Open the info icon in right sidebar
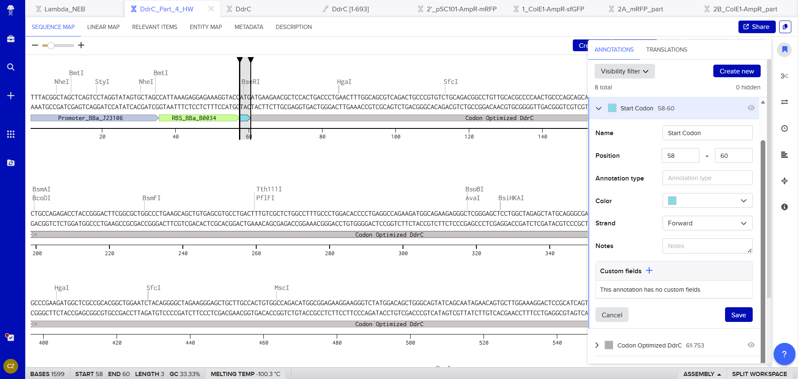This screenshot has height=379, width=798. tap(784, 207)
